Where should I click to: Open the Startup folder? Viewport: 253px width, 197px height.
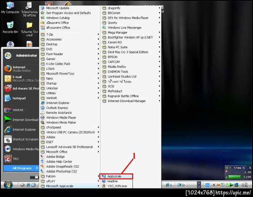(x=70, y=83)
